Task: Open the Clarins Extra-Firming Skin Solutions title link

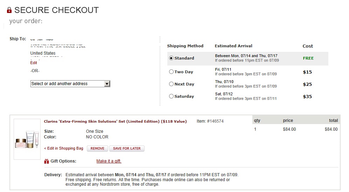Action: point(115,121)
